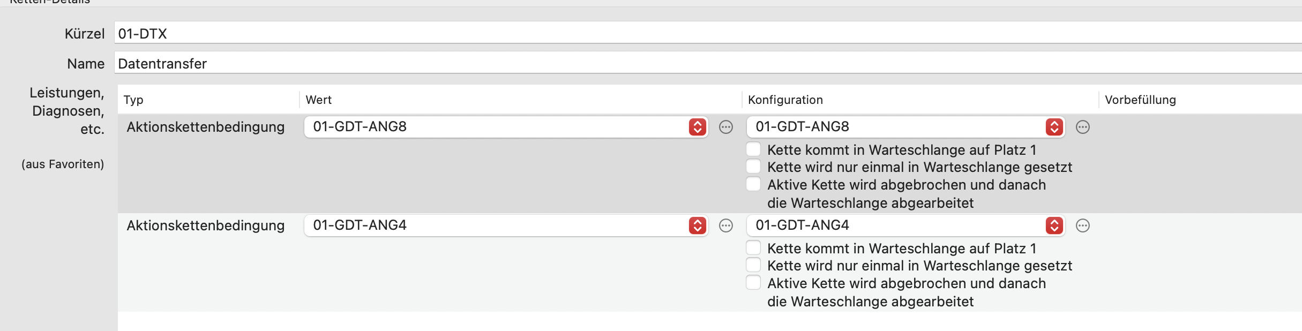Screen dimensions: 1302x331
Task: Click the Vorbefüllung column header
Action: tap(1140, 100)
